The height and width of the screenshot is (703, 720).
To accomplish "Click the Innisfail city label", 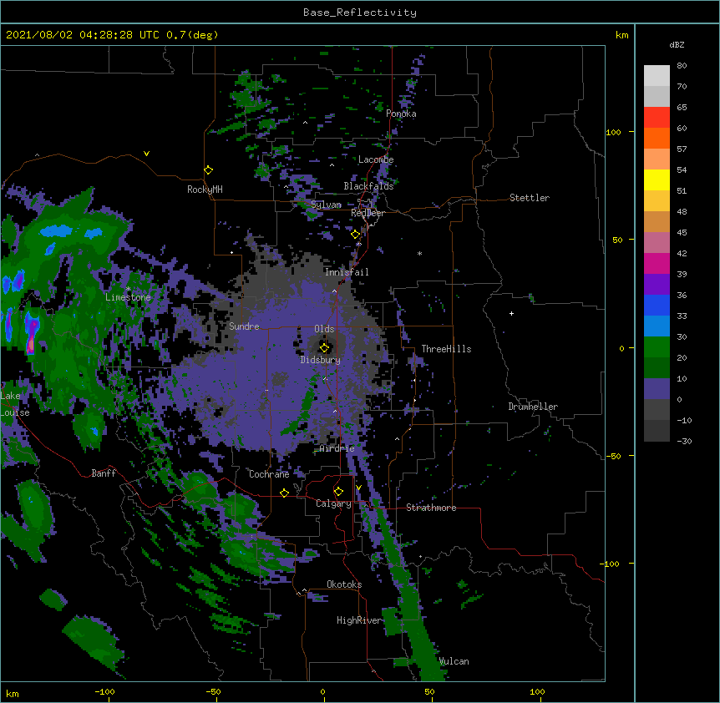I will 347,272.
